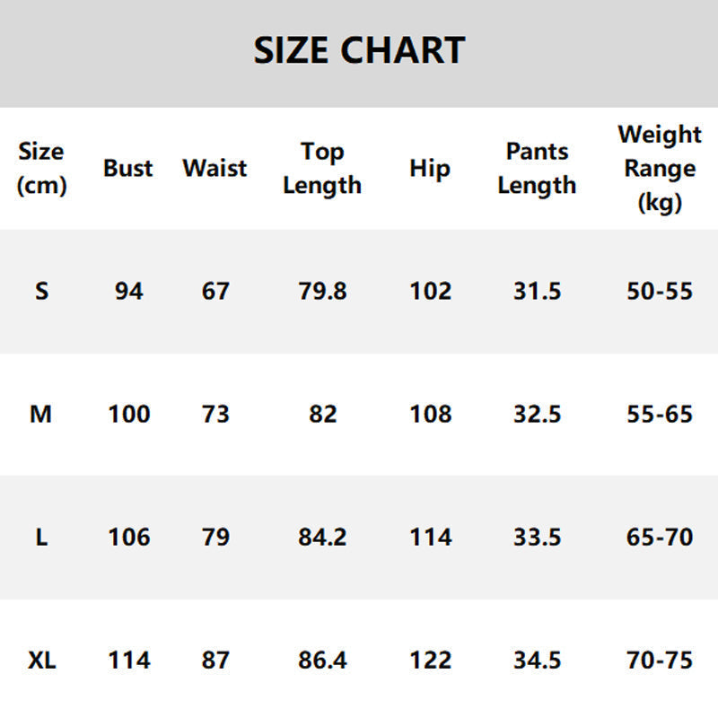Click the Weight Range (kg) header
This screenshot has width=718, height=718.
659,168
